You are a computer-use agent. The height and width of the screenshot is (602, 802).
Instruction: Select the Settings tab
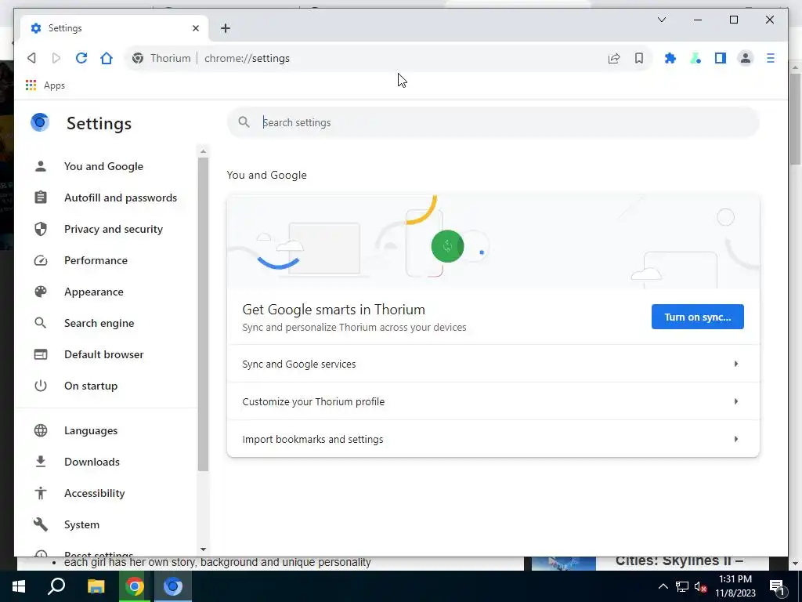[x=114, y=28]
